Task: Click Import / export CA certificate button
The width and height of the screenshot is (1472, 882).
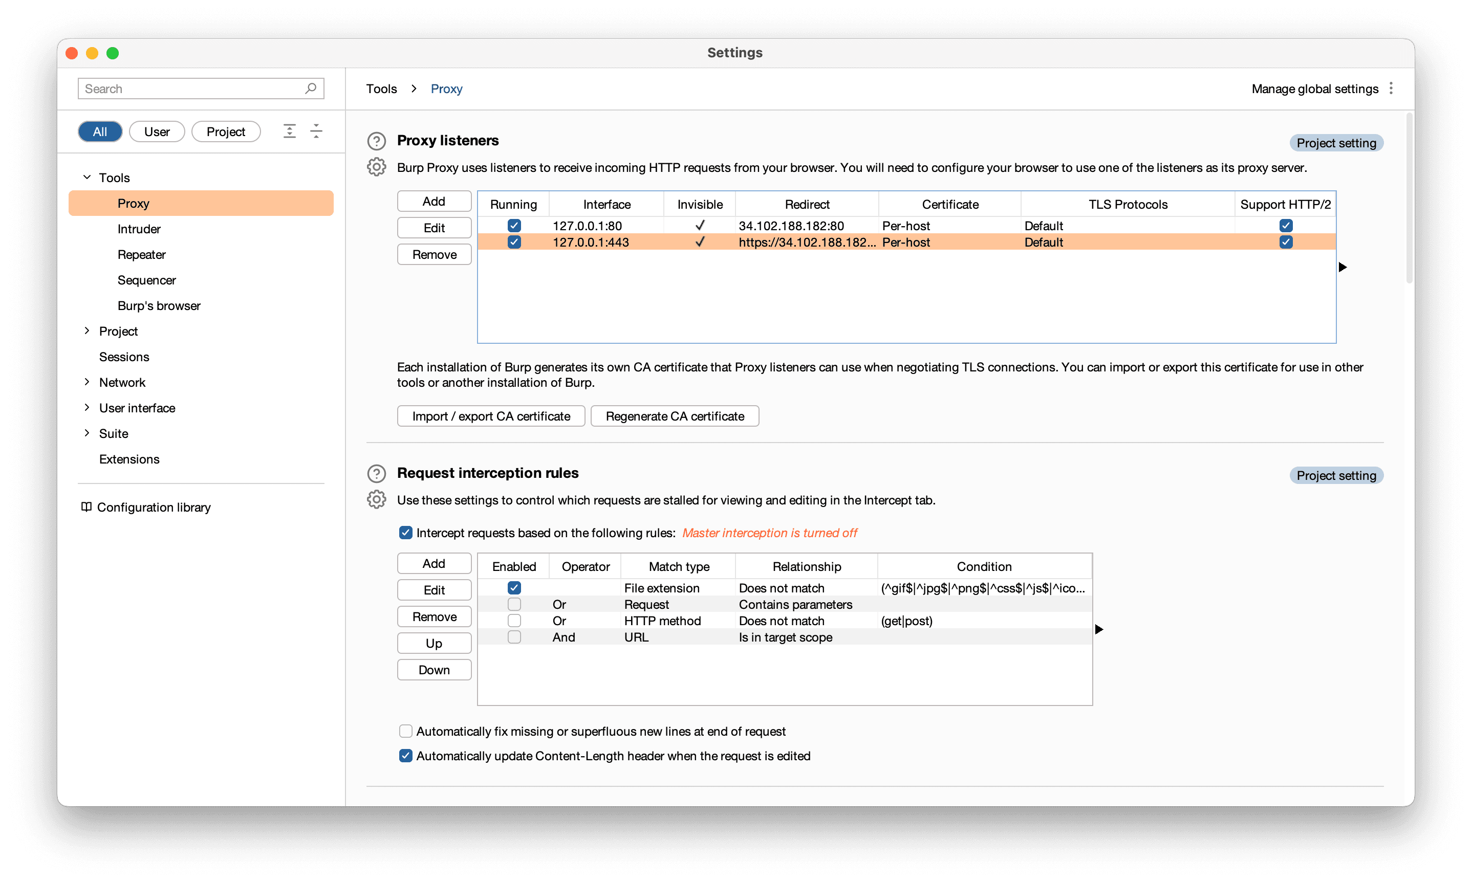Action: (x=491, y=416)
